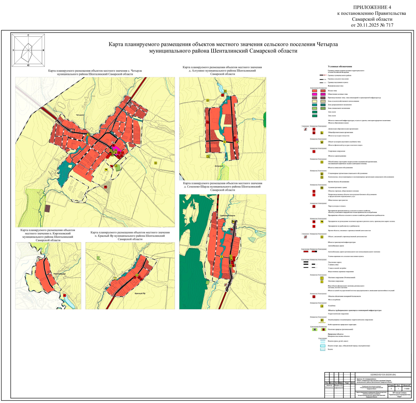Click the yellow cultural-leisure club legend icon
416x403 pixels.
click(x=322, y=142)
